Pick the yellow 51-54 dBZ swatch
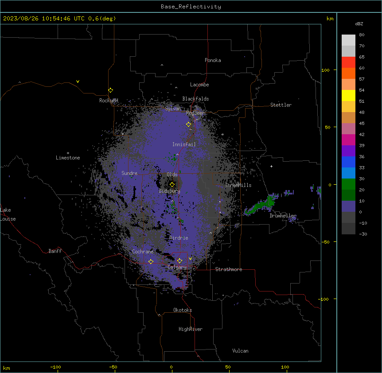The height and width of the screenshot is (373, 382). (x=348, y=95)
